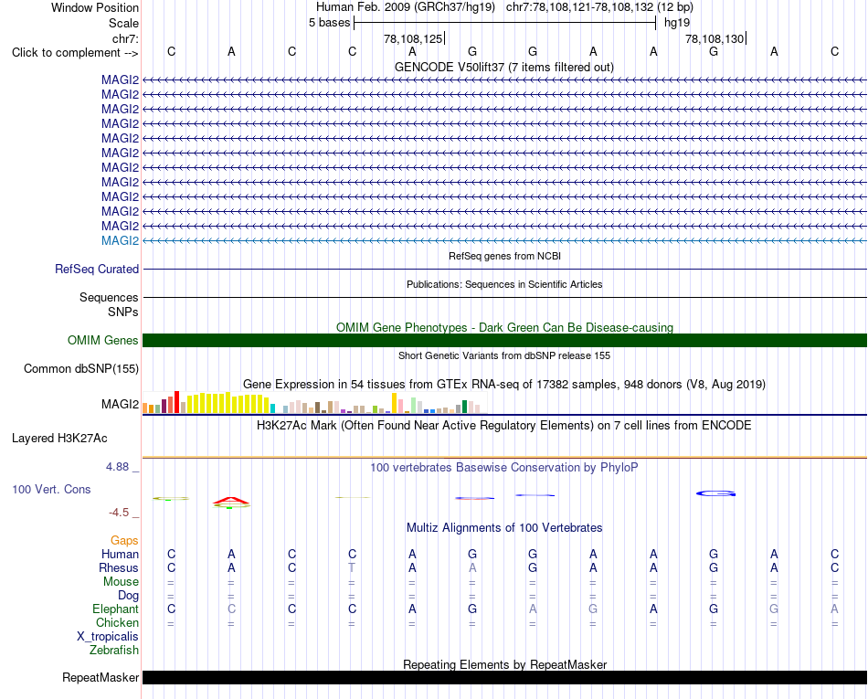Click the light blue MAGI2 transcript label
The height and width of the screenshot is (699, 868).
(x=120, y=240)
